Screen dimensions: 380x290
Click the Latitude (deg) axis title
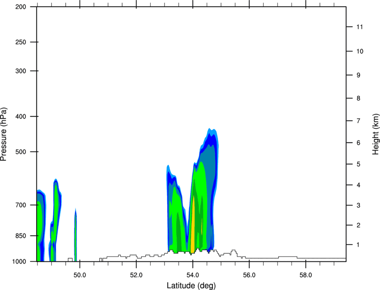[x=191, y=286]
